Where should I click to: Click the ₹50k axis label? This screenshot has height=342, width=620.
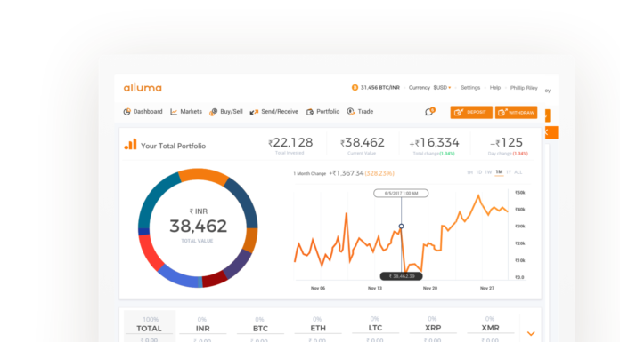[519, 193]
